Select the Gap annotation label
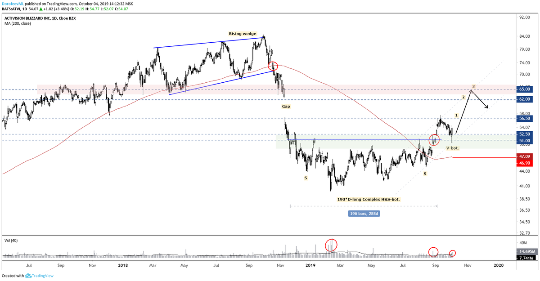The height and width of the screenshot is (281, 540). pyautogui.click(x=286, y=107)
